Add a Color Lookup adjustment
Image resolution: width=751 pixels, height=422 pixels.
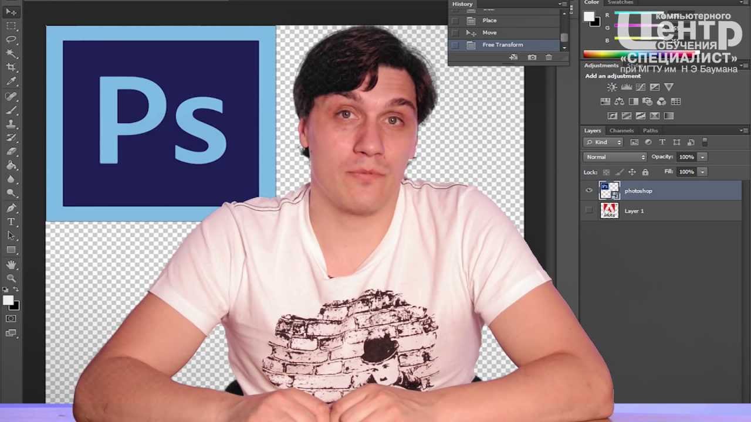[x=675, y=101]
